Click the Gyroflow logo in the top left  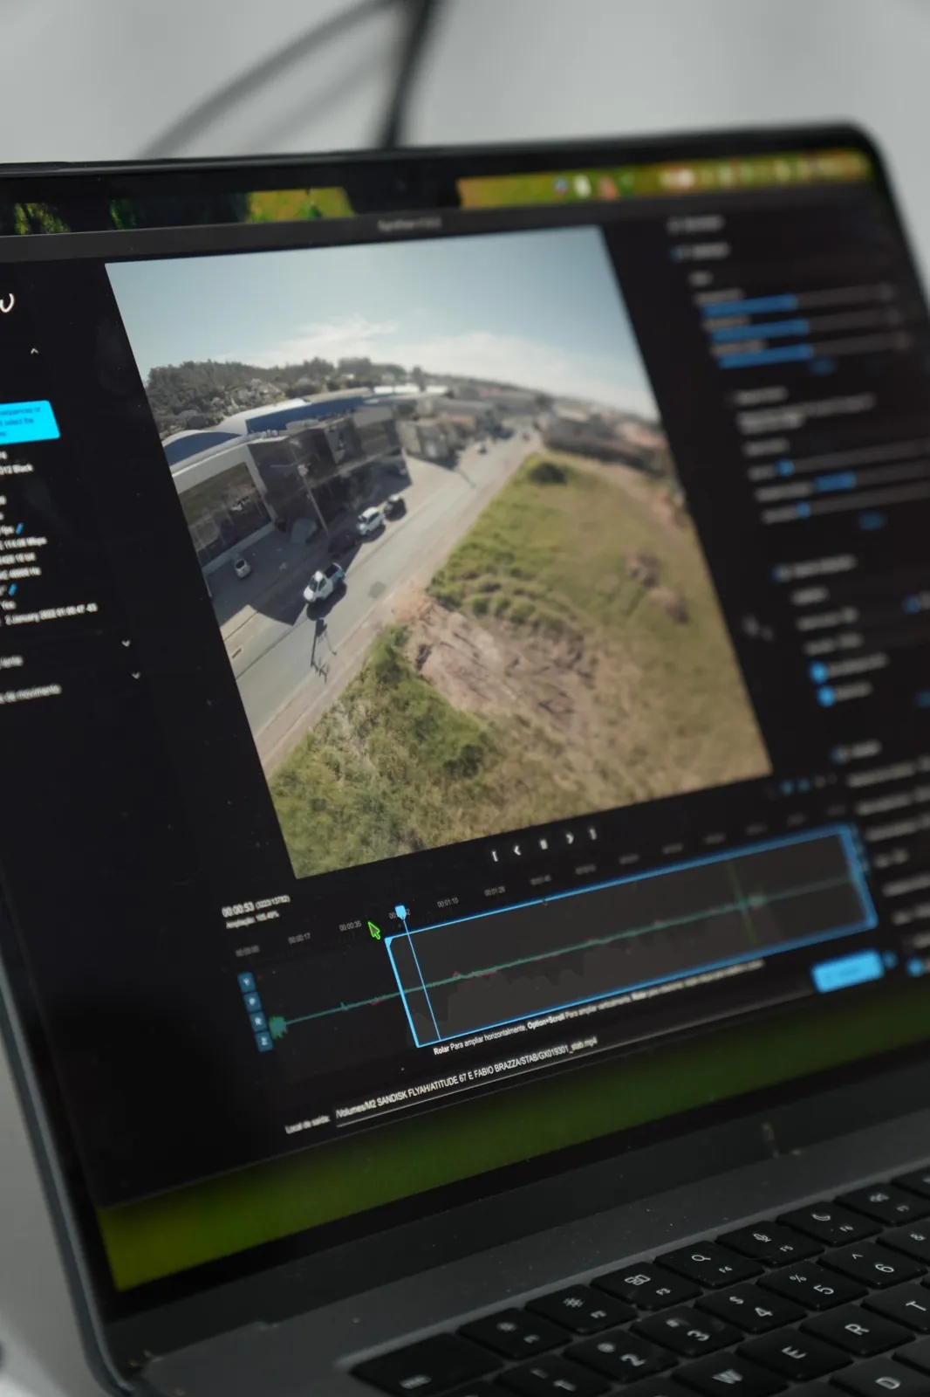[x=6, y=303]
